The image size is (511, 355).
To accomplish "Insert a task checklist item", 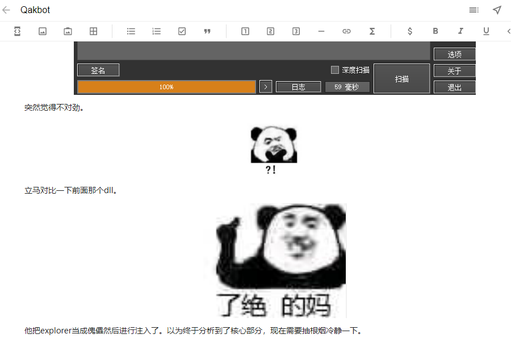I will coord(182,31).
